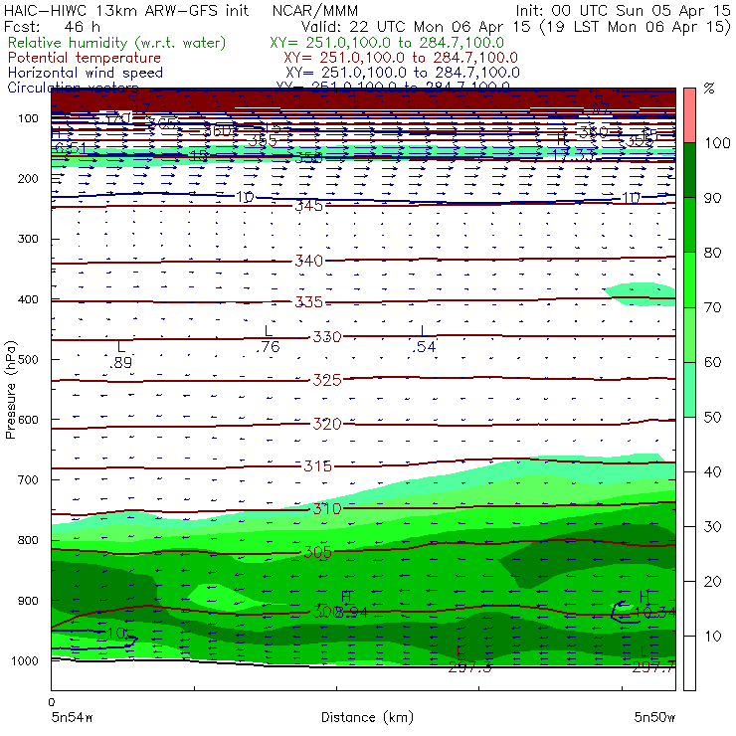736x736 pixels.
Task: Click the dark green 90-100% colorbar segment
Action: click(x=689, y=170)
